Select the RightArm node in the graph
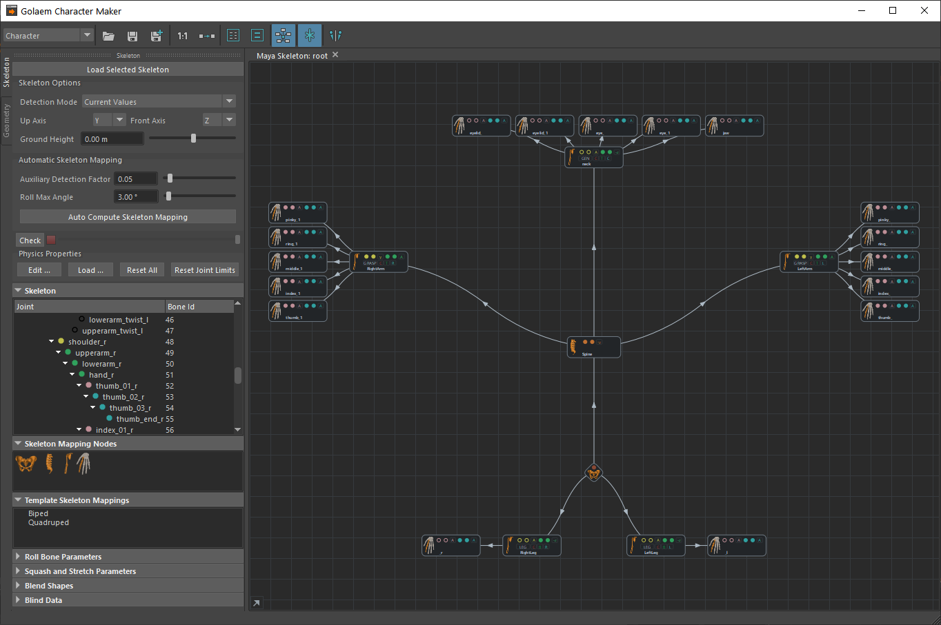The width and height of the screenshot is (941, 625). pyautogui.click(x=379, y=262)
